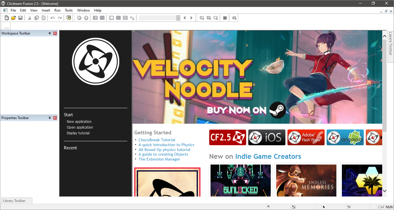Open the File menu
Screen dimensions: 394x210
pyautogui.click(x=13, y=10)
